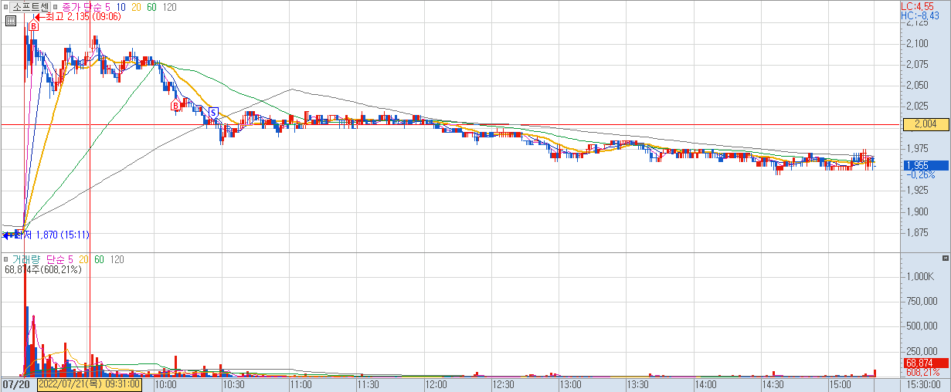Screen dimensions: 951x392
Task: Select the volume 20 MA legend
Action: 83,259
